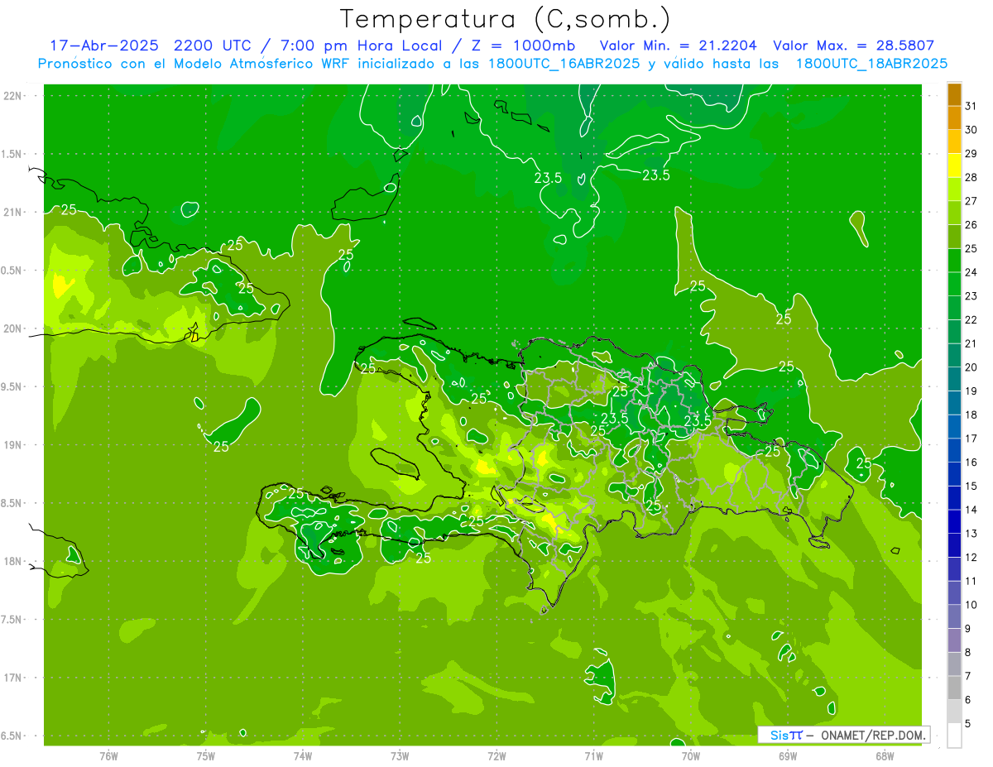The width and height of the screenshot is (993, 767).
Task: Click the '73W' longitude label
Action: [400, 756]
